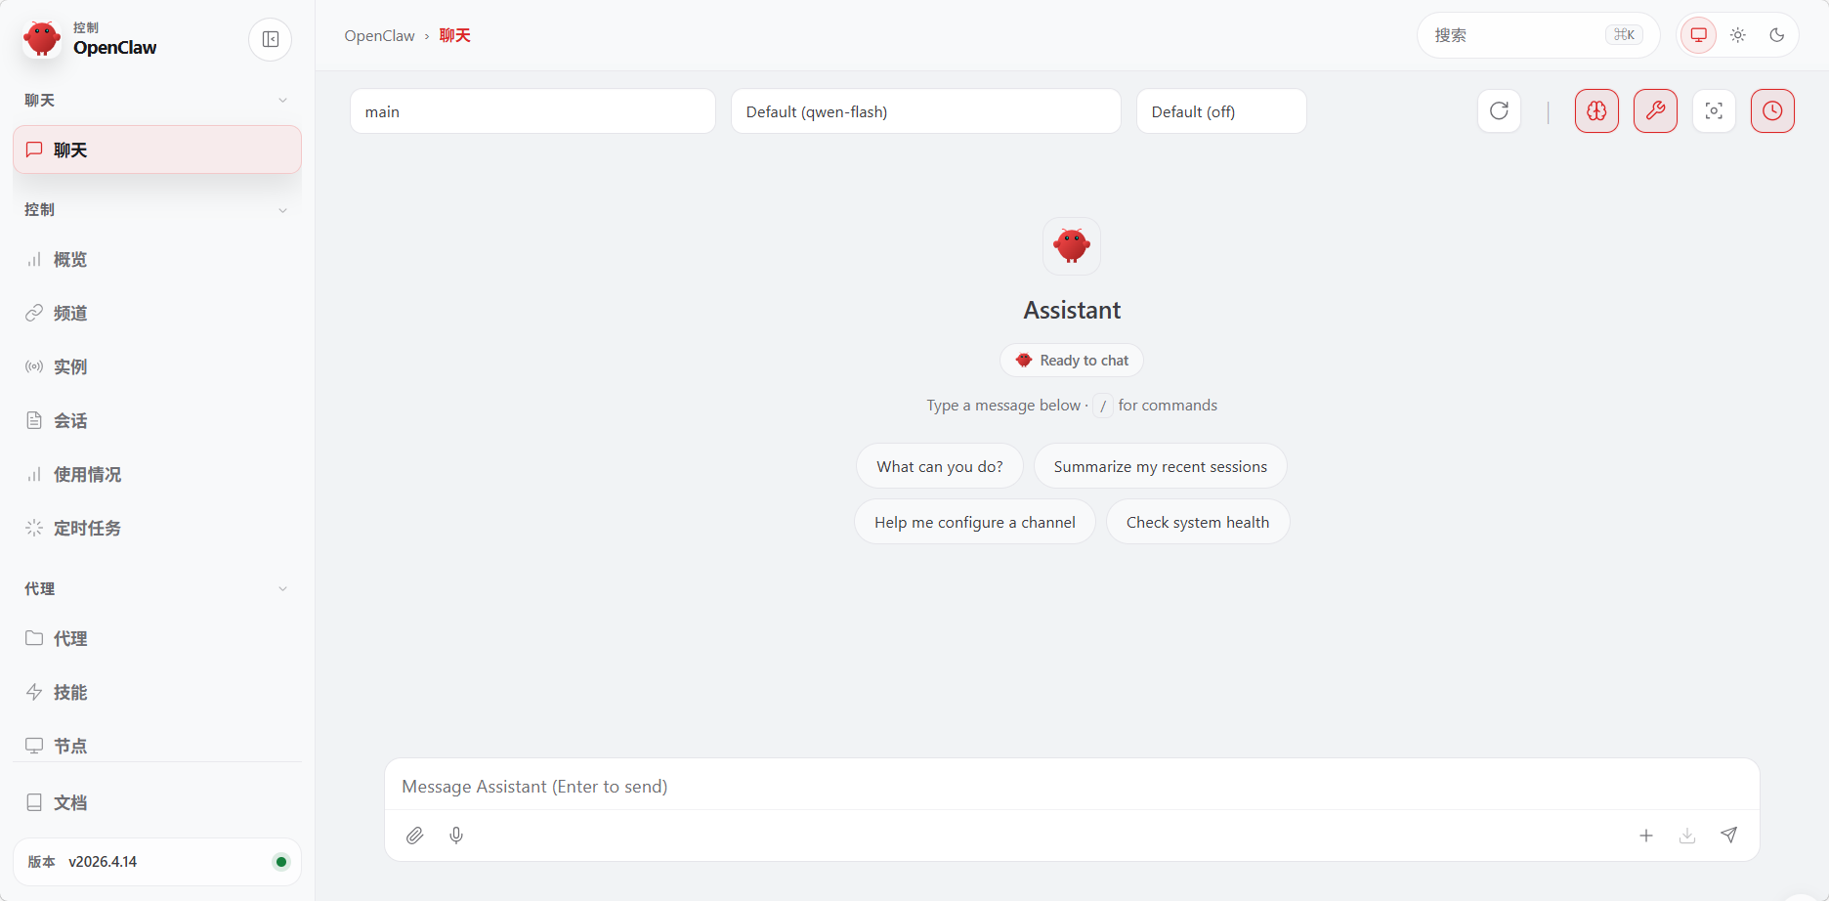Open the 频道 channels page
1829x901 pixels.
[157, 313]
